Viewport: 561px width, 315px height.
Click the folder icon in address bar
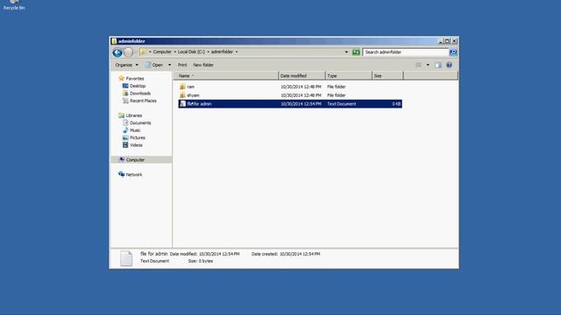point(143,52)
